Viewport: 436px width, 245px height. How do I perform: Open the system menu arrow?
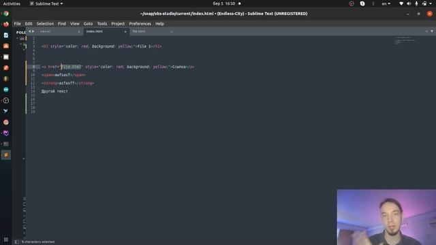tap(431, 3)
